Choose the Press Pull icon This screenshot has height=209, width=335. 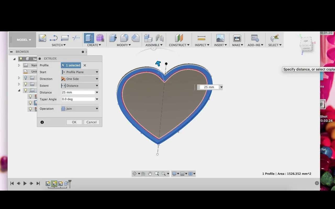113,38
